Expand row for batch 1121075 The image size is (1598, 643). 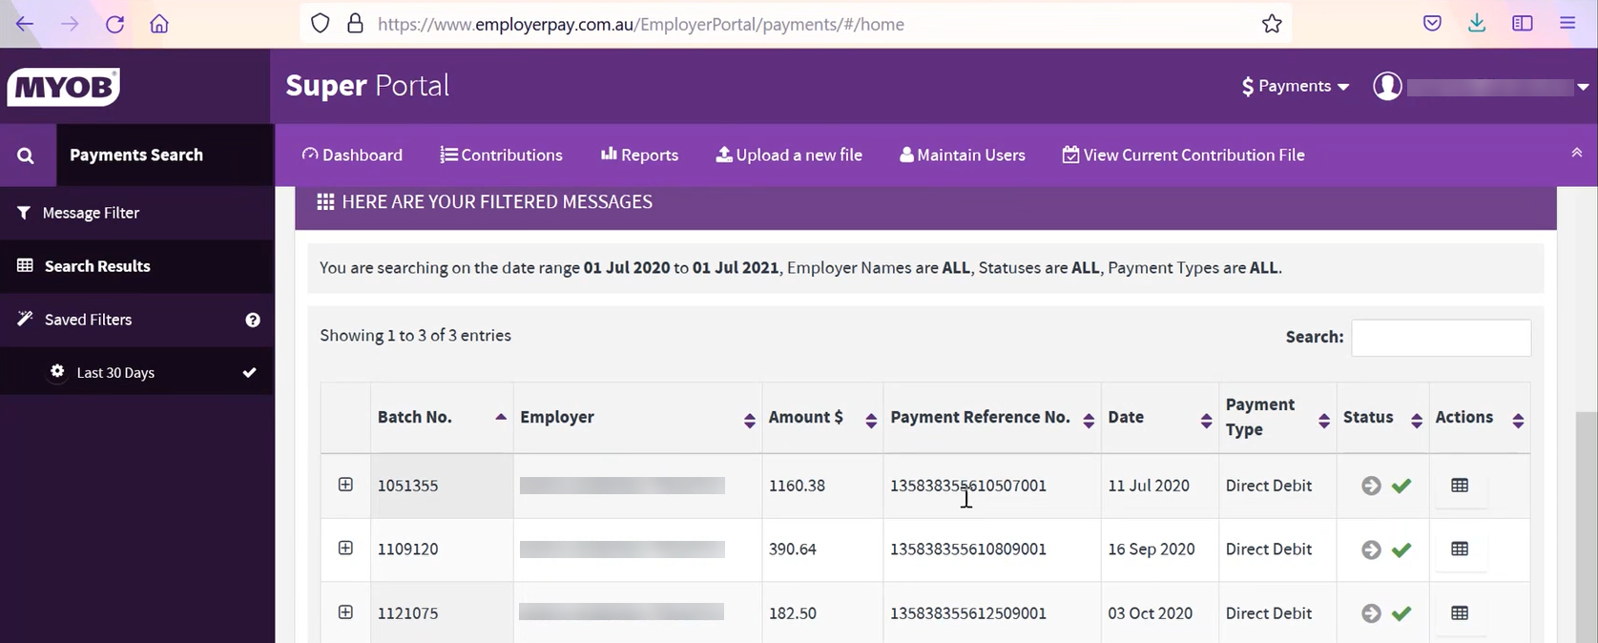(345, 612)
